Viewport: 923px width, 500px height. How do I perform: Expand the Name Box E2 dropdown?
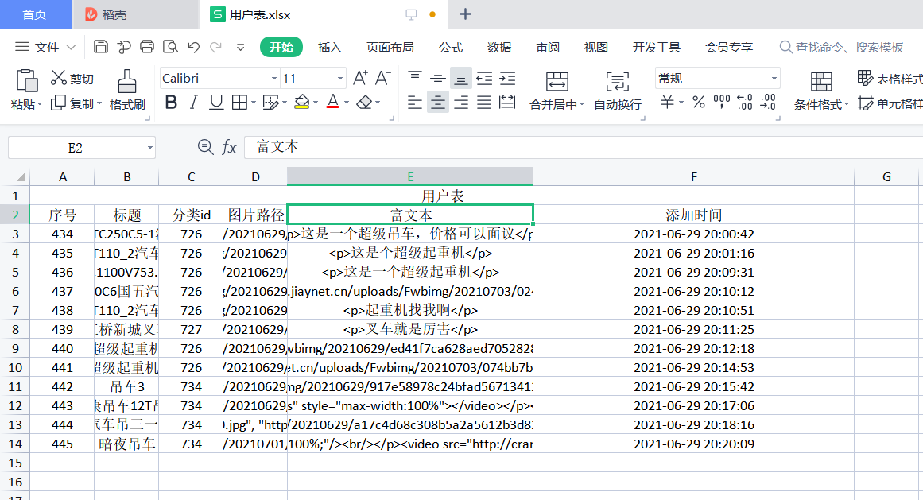point(150,147)
